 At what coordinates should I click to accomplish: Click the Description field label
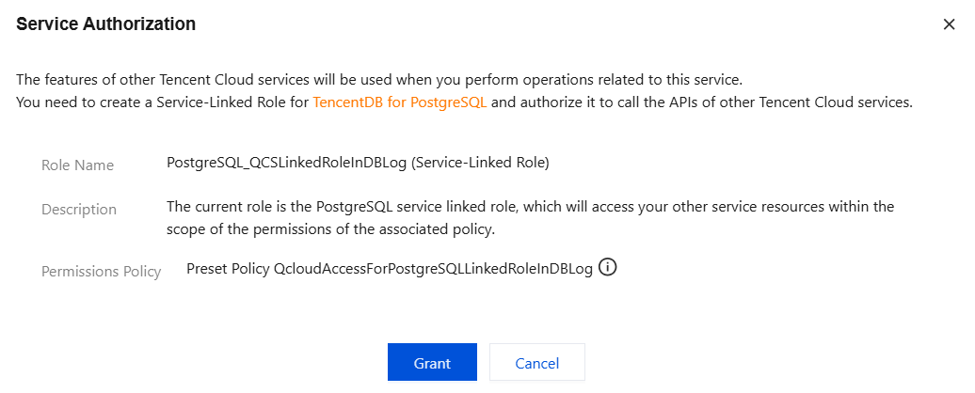(x=79, y=210)
